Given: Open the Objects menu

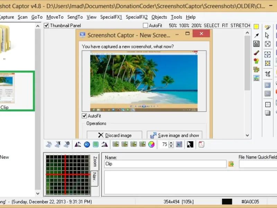Looking at the screenshot, I should click(x=159, y=17).
